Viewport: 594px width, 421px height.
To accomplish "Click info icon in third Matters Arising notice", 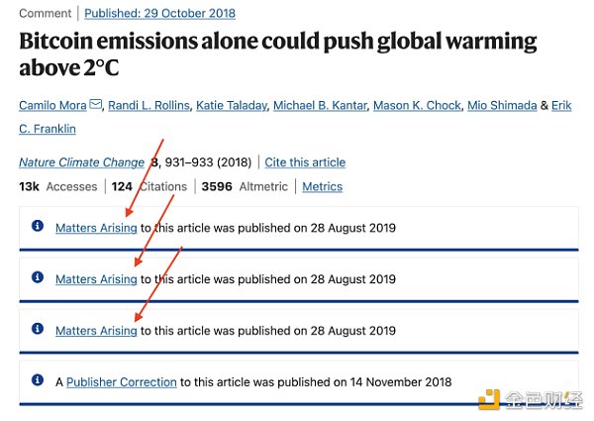I will (x=39, y=330).
